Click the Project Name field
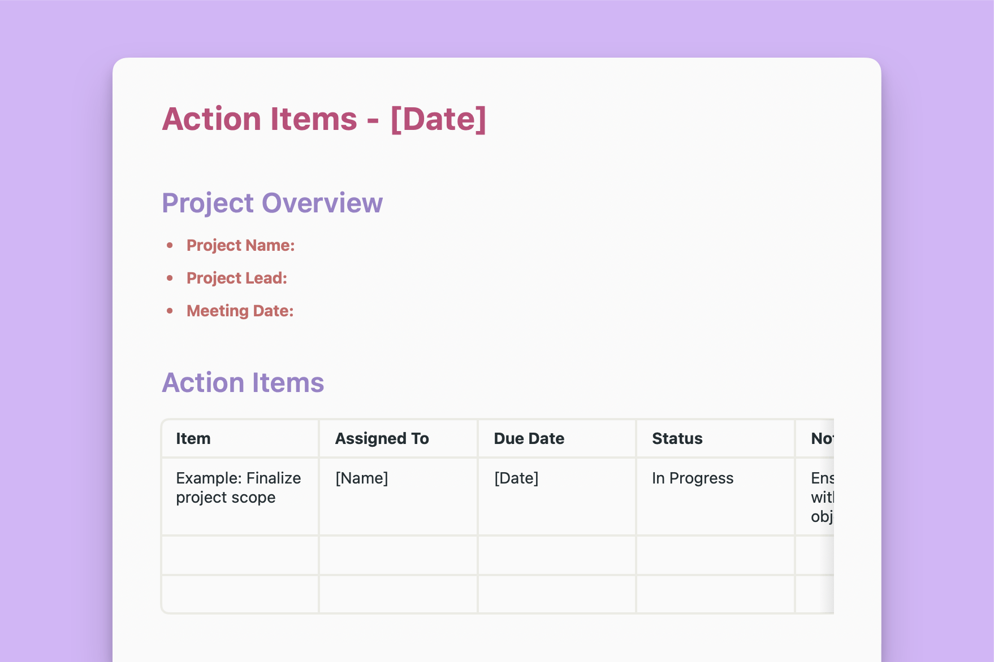The width and height of the screenshot is (994, 662). coord(240,245)
